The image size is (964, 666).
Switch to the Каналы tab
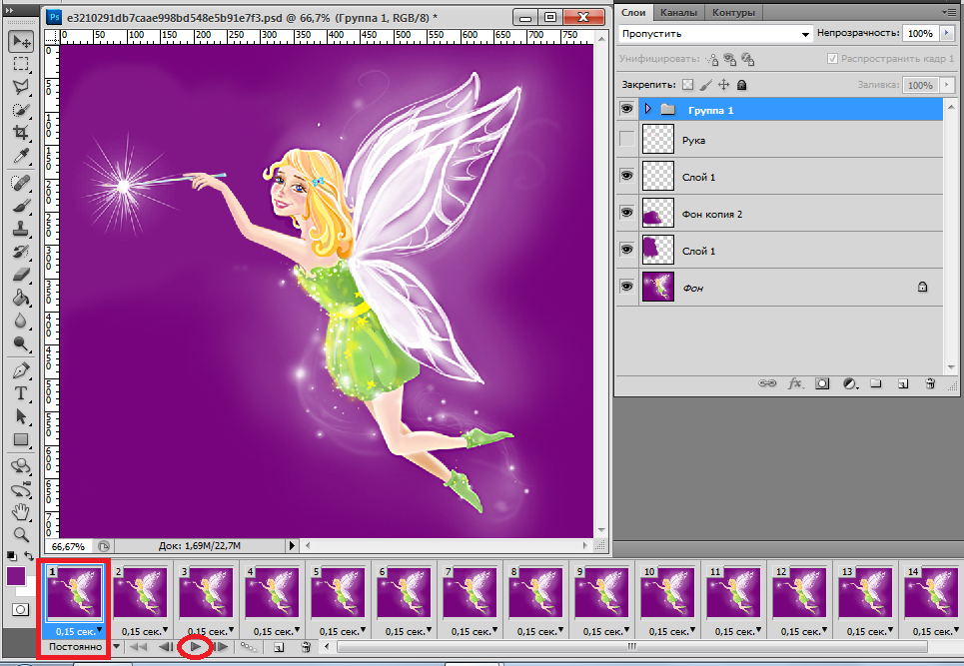tap(678, 12)
